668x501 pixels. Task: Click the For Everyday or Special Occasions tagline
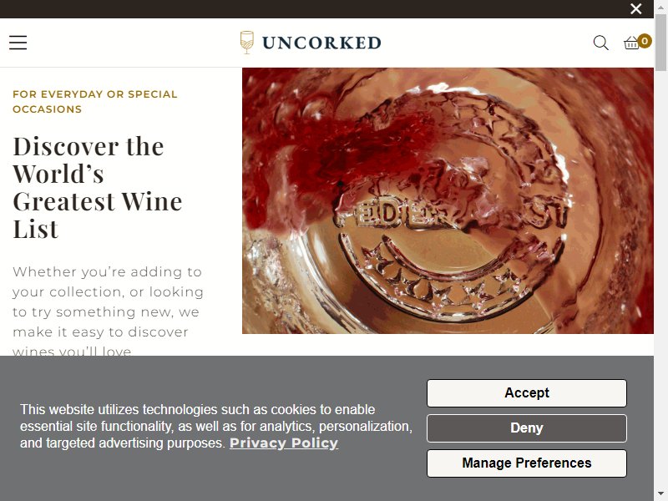94,101
